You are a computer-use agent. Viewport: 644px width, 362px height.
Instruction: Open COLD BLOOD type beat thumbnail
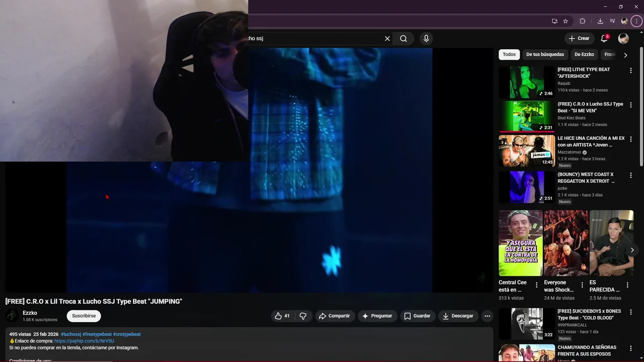tap(527, 324)
